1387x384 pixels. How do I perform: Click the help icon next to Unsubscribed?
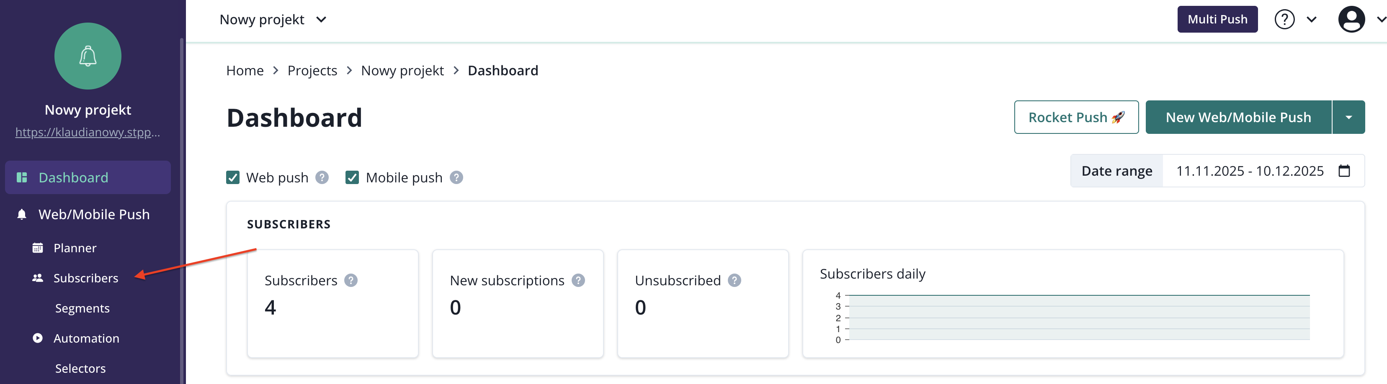(x=734, y=280)
